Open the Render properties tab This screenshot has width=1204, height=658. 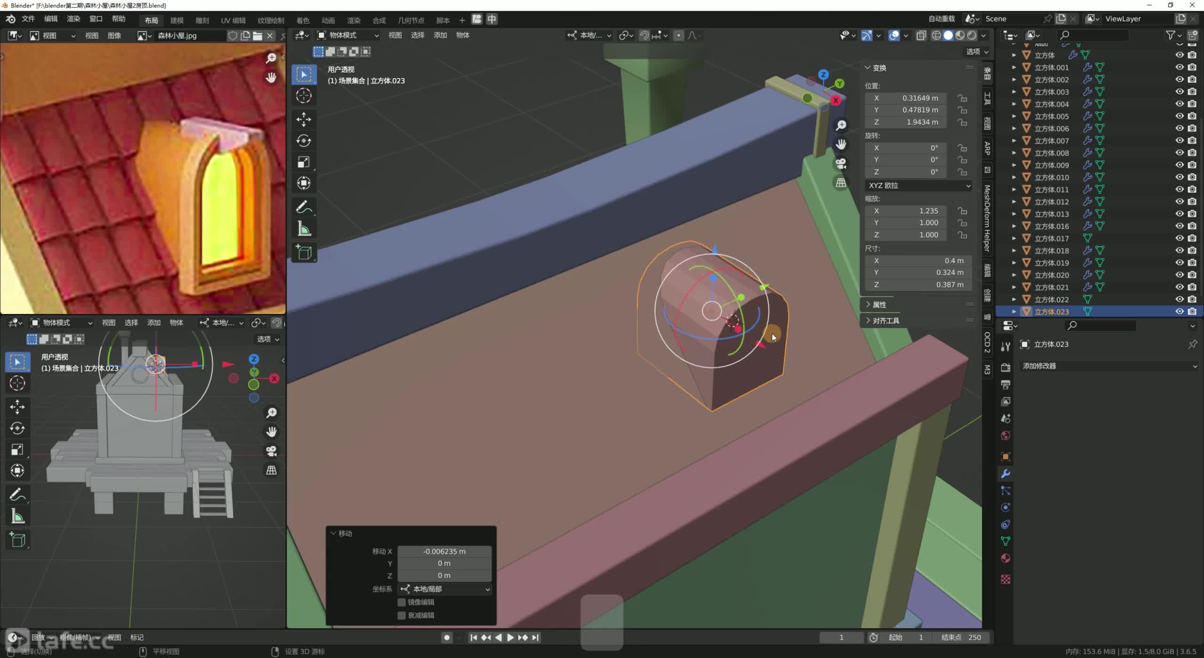pyautogui.click(x=1006, y=368)
